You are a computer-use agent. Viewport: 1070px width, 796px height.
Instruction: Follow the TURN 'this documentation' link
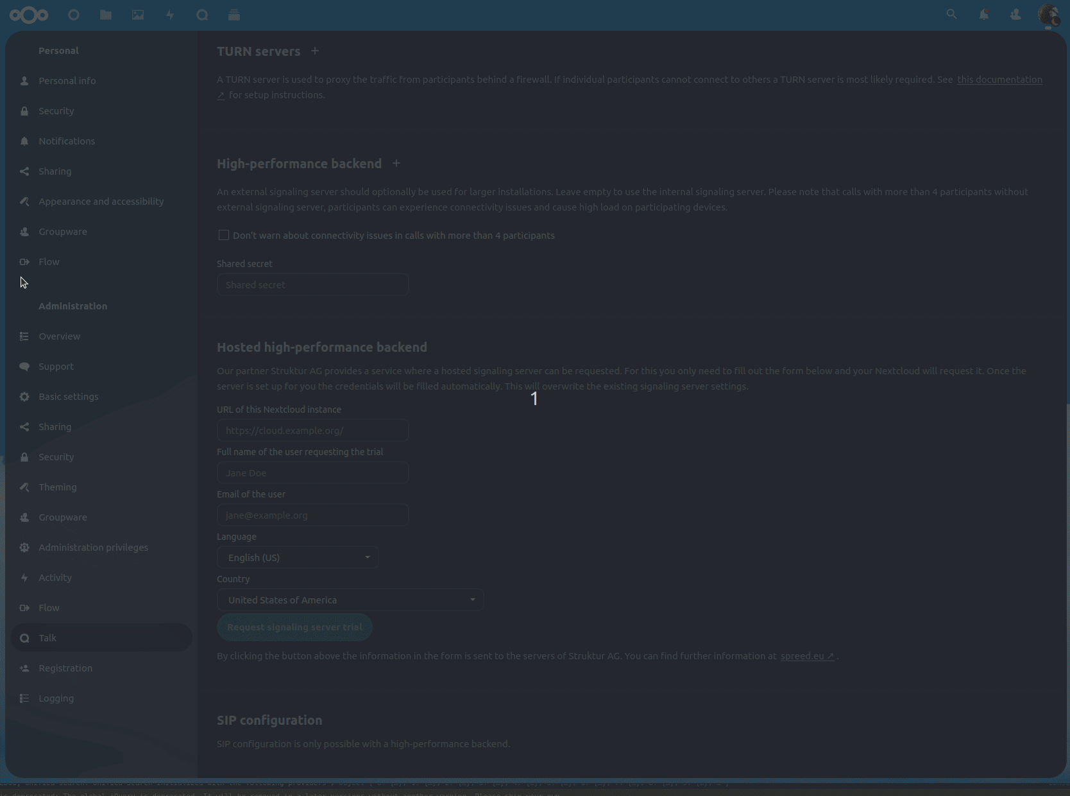tap(999, 80)
